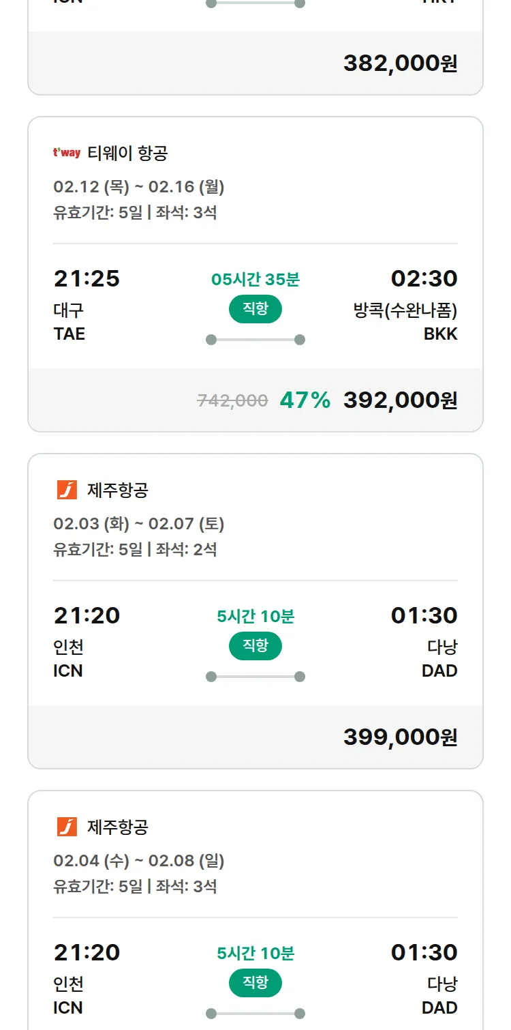Select the discounted 392,000원 fare
Screen dimensions: 511x1030
pyautogui.click(x=400, y=400)
